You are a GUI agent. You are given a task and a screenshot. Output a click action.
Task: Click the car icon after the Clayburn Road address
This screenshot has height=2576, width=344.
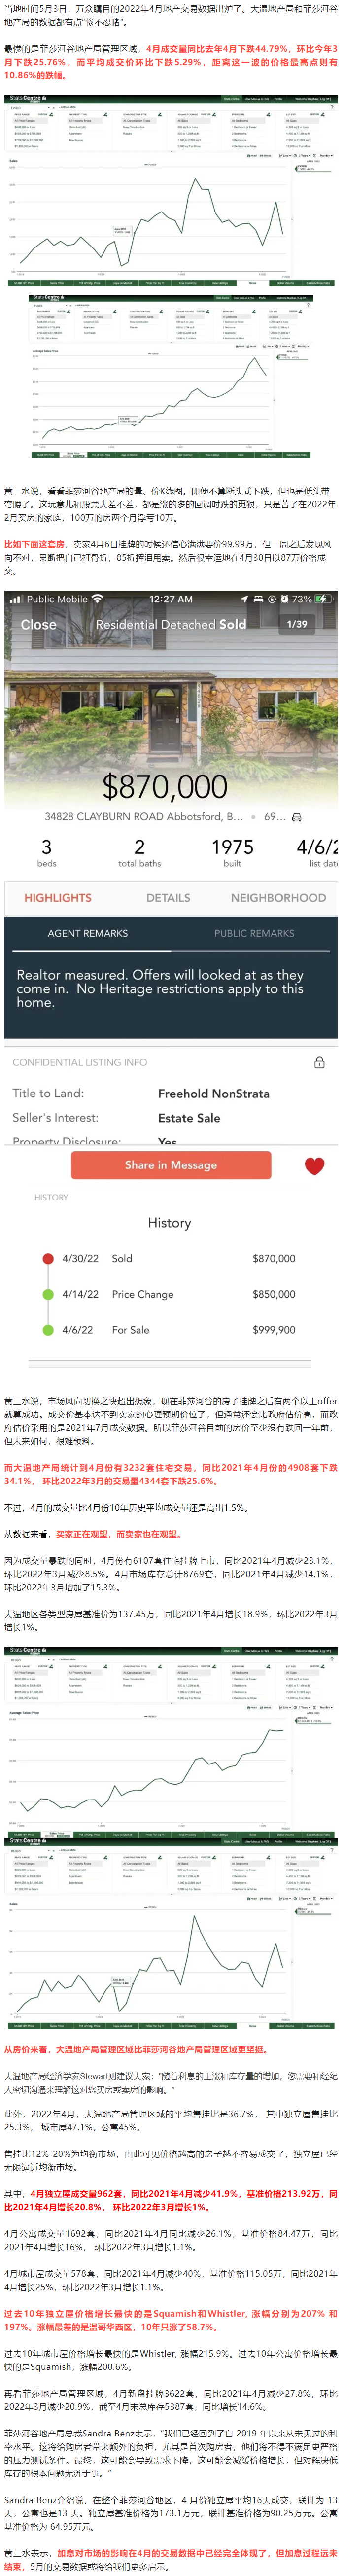click(x=296, y=817)
